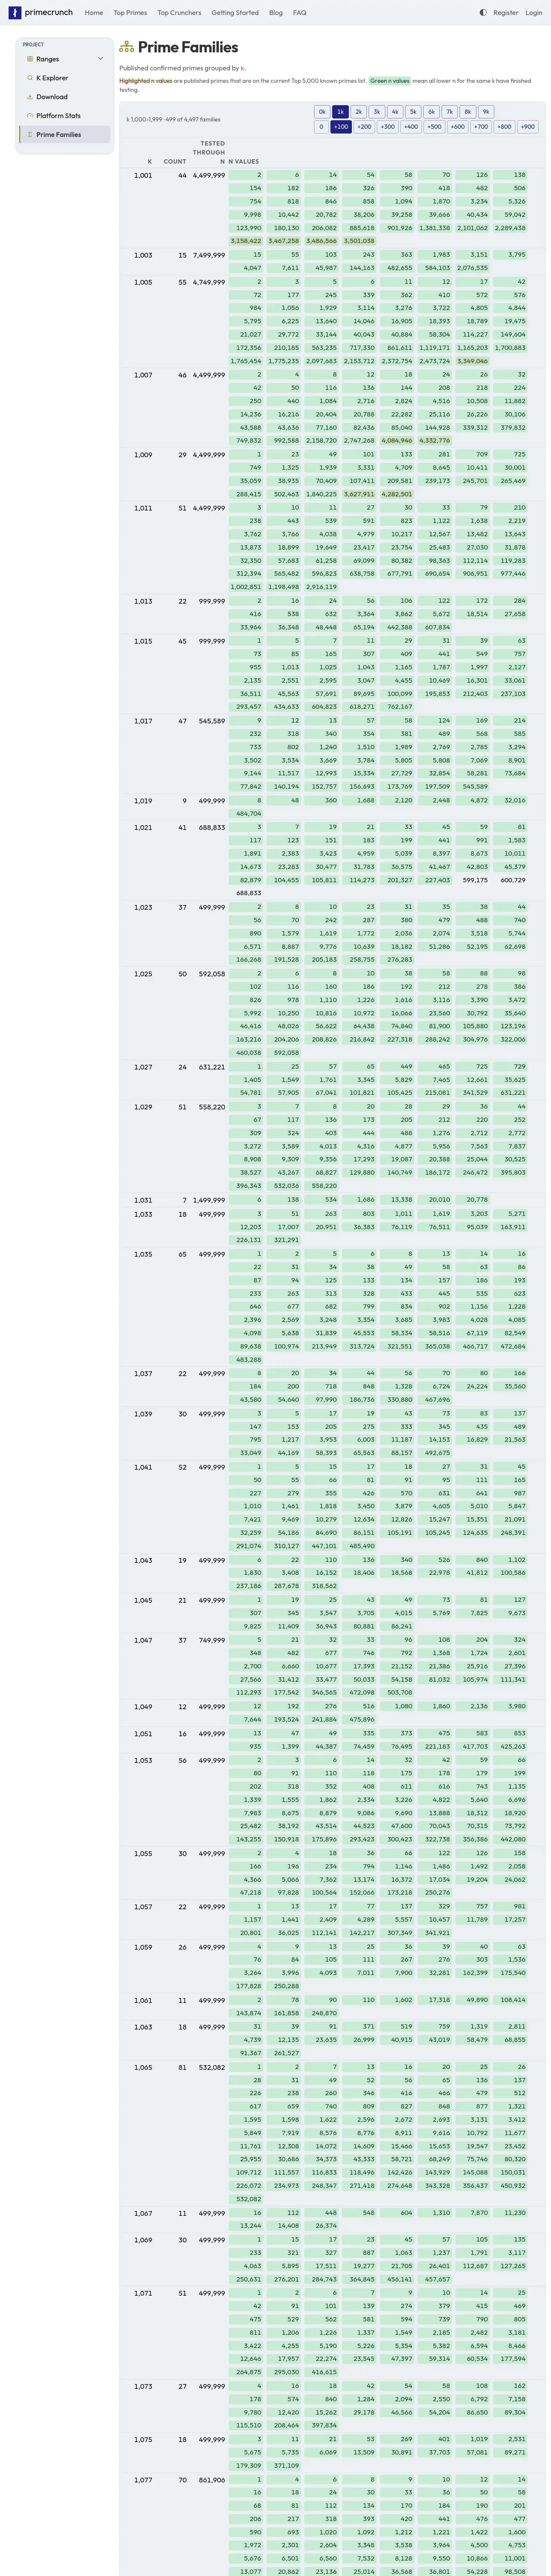Image resolution: width=551 pixels, height=2576 pixels.
Task: Open the FAQ page
Action: (x=300, y=13)
